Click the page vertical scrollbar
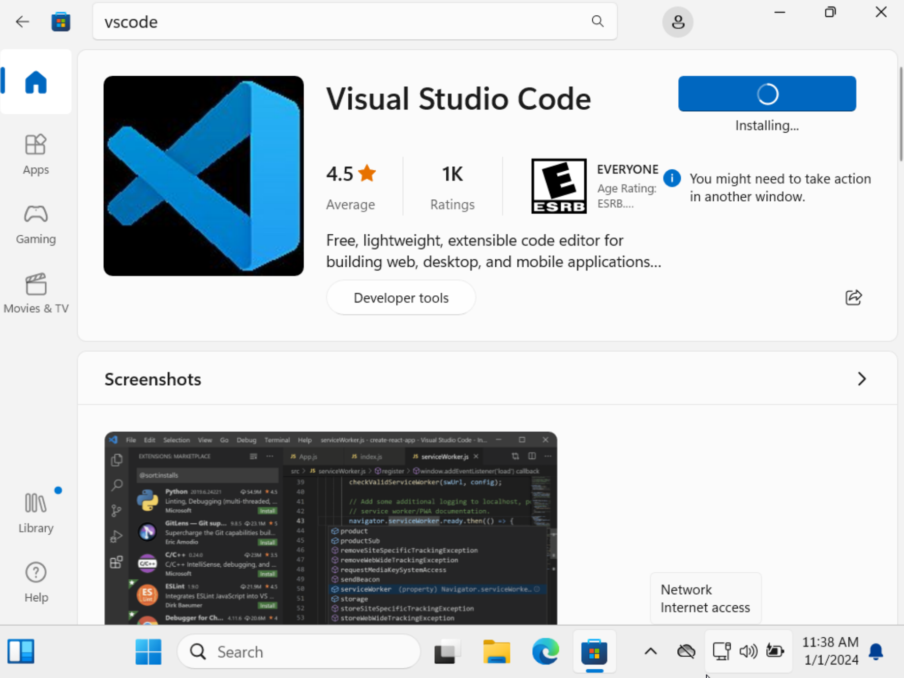The height and width of the screenshot is (678, 904). (x=900, y=114)
